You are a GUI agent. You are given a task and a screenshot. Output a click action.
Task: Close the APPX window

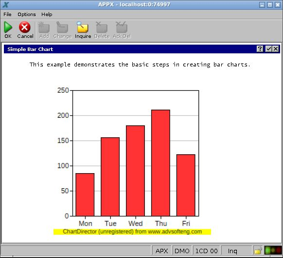(x=277, y=5)
